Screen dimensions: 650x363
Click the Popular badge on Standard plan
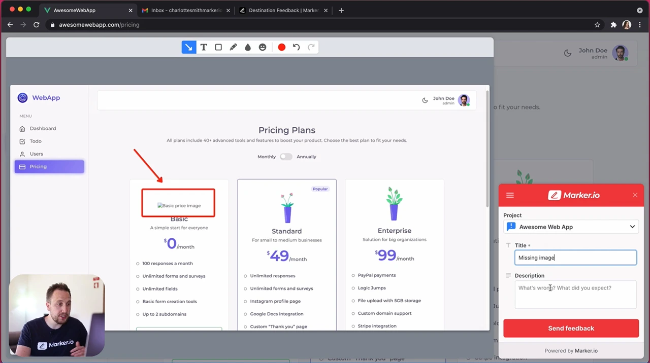[320, 189]
